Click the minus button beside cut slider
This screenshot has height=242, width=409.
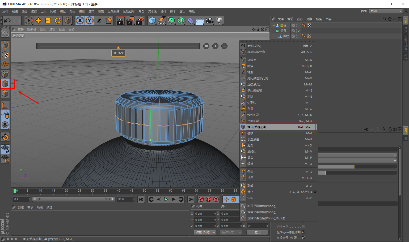pos(225,46)
